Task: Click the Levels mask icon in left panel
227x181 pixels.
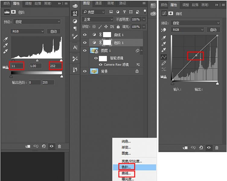Action: pos(14,12)
